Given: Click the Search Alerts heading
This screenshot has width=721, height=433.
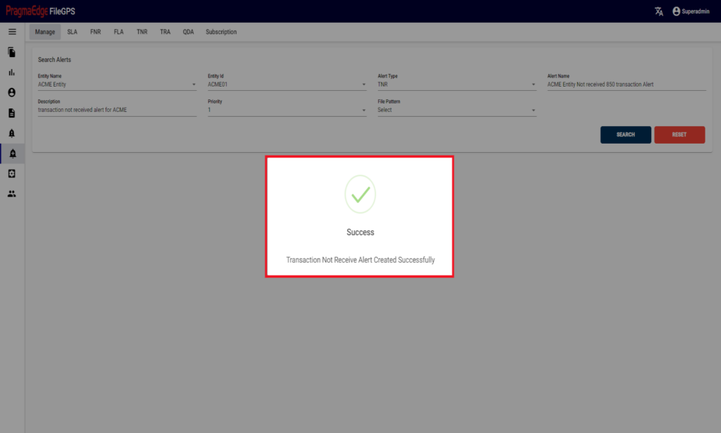Looking at the screenshot, I should [x=54, y=60].
